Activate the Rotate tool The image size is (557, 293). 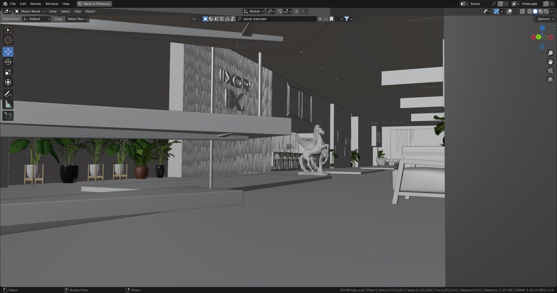8,62
